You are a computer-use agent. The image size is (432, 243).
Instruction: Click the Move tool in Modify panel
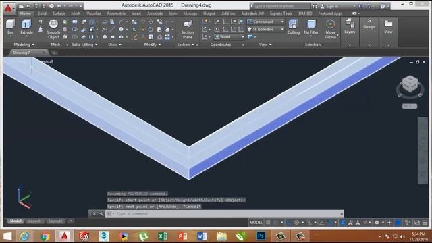point(151,22)
